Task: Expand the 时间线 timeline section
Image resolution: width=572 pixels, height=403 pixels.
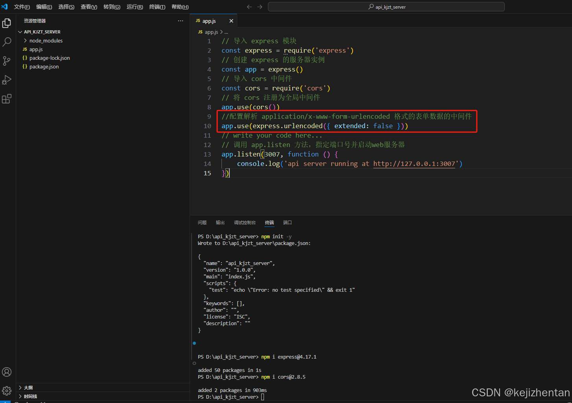Action: (x=20, y=396)
